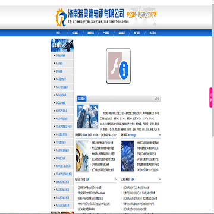Open the golden bearing news thumbnail
The height and width of the screenshot is (214, 214).
[83, 156]
